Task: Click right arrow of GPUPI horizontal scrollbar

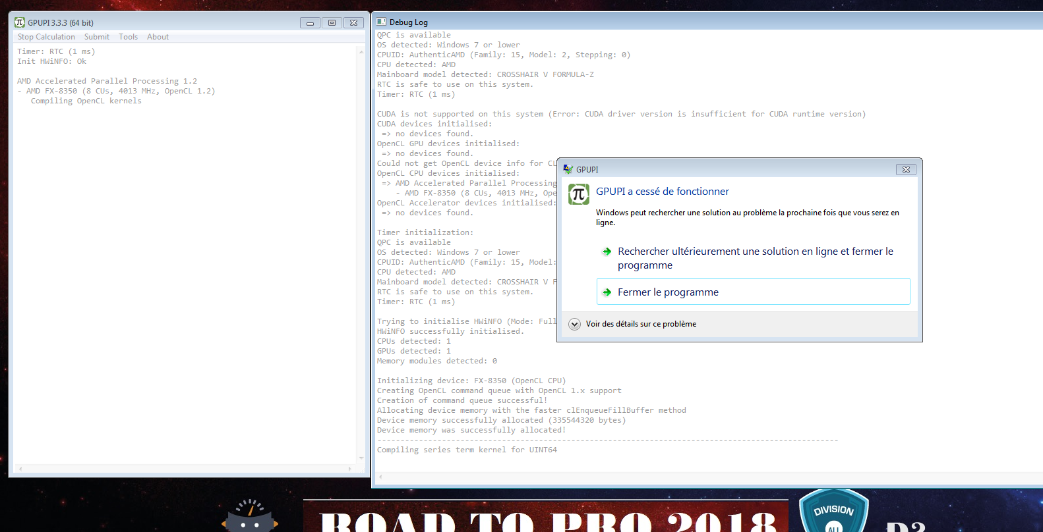Action: tap(349, 469)
